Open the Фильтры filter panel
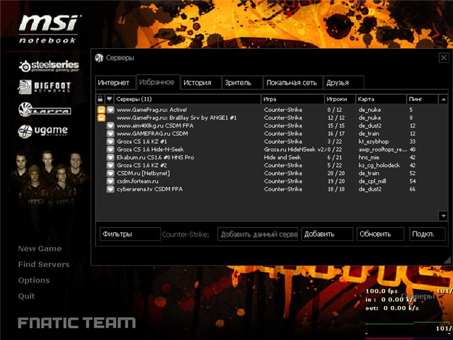The image size is (453, 340). click(130, 234)
